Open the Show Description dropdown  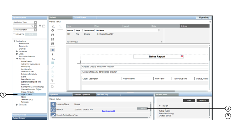tap(35, 30)
